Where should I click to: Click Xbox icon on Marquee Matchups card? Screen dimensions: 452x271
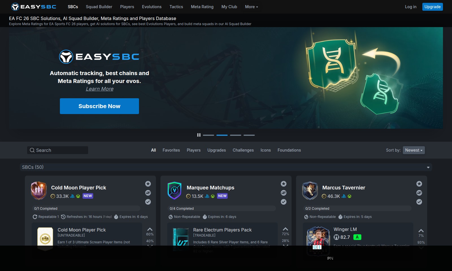coord(213,196)
